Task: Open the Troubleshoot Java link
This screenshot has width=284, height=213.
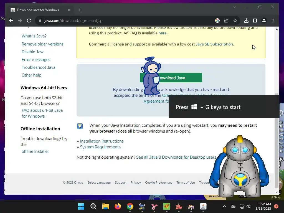Action: coord(38,67)
